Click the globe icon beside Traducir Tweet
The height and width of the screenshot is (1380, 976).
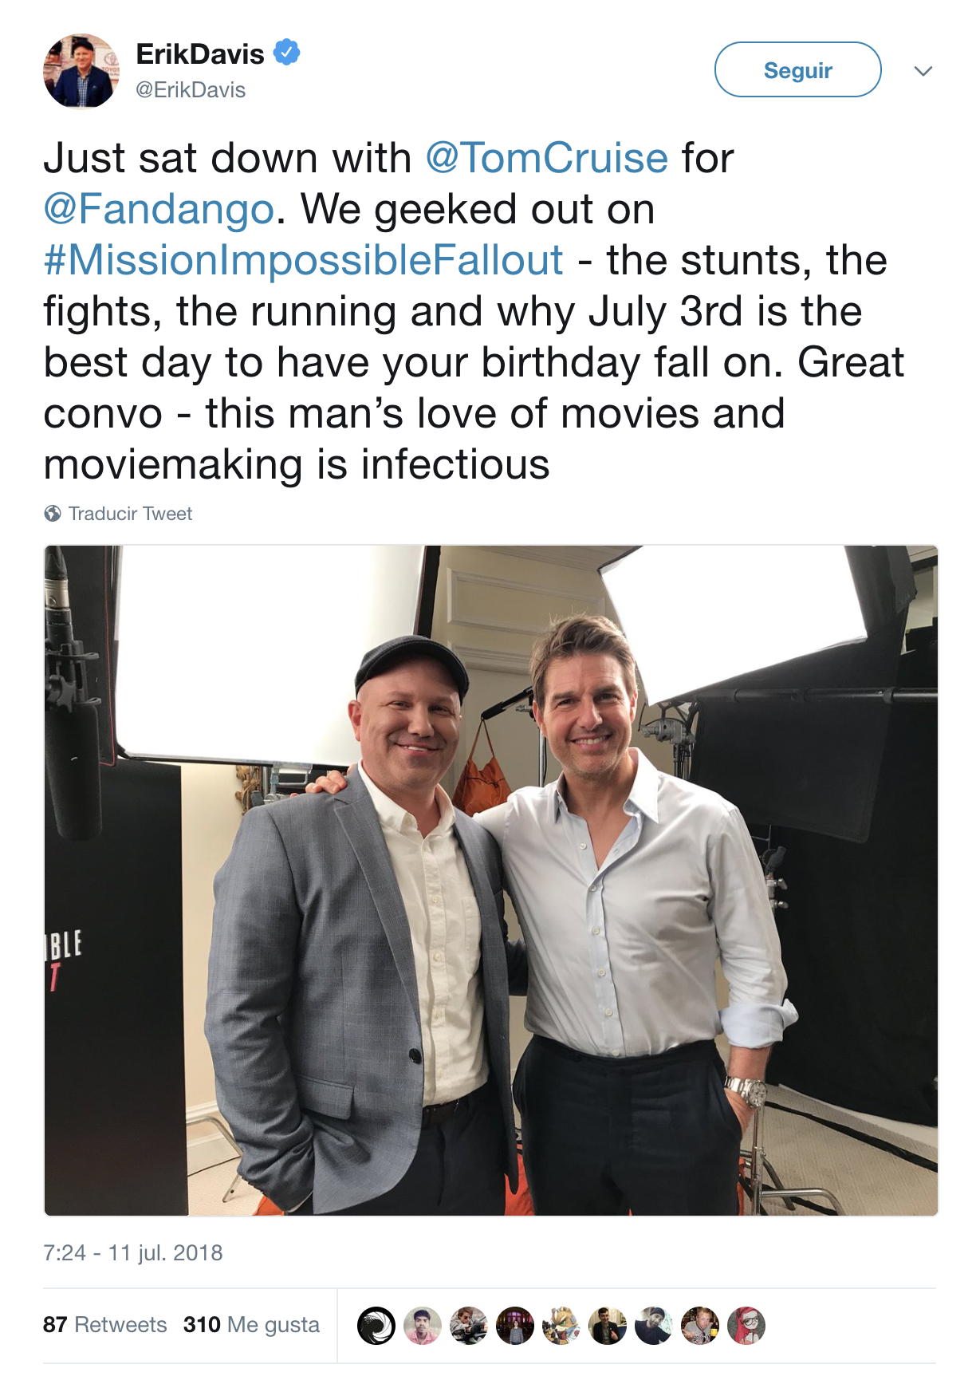coord(53,514)
